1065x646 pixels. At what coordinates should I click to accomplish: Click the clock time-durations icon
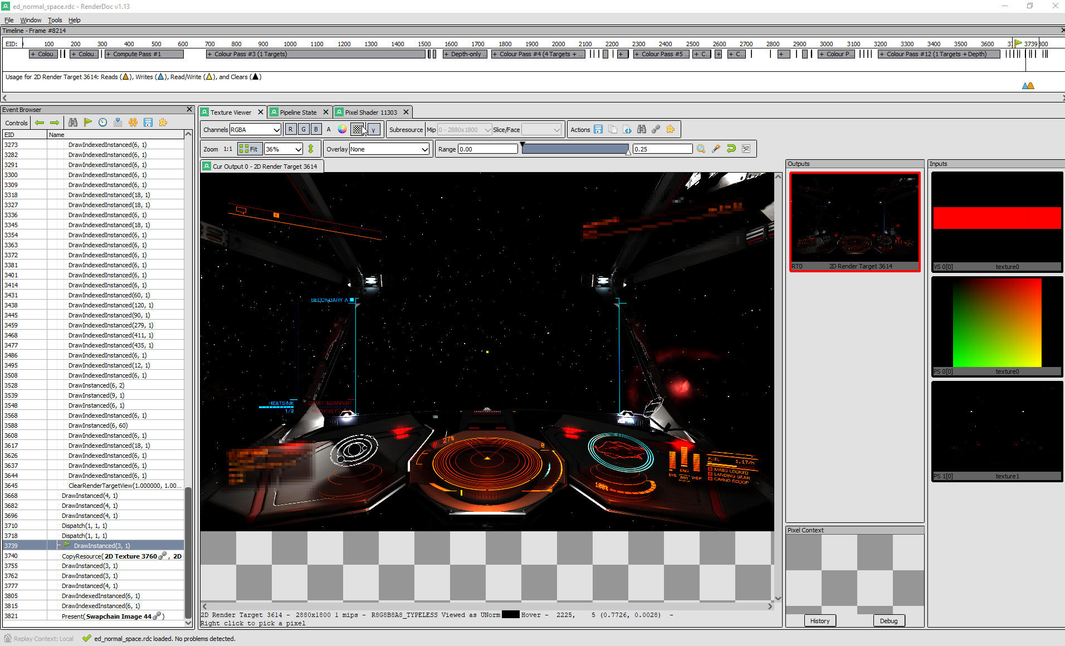coord(103,123)
